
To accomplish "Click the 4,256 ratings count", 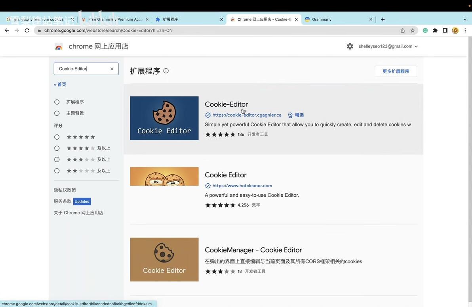I will (x=243, y=205).
